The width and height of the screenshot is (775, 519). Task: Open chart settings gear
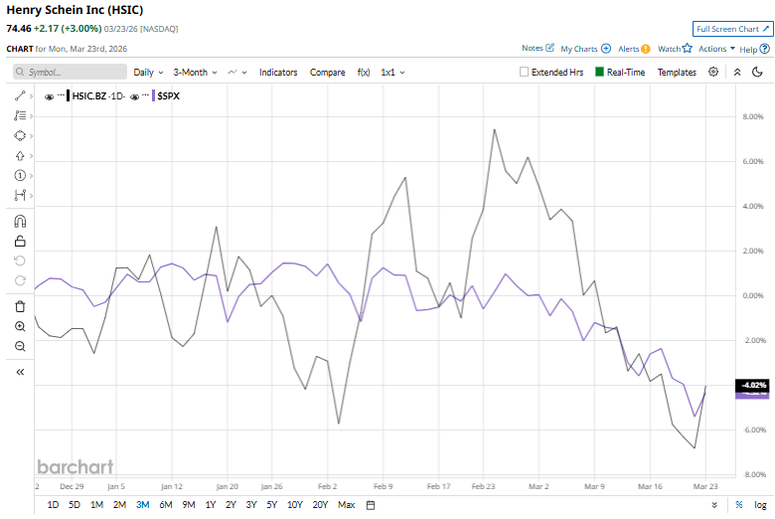713,72
